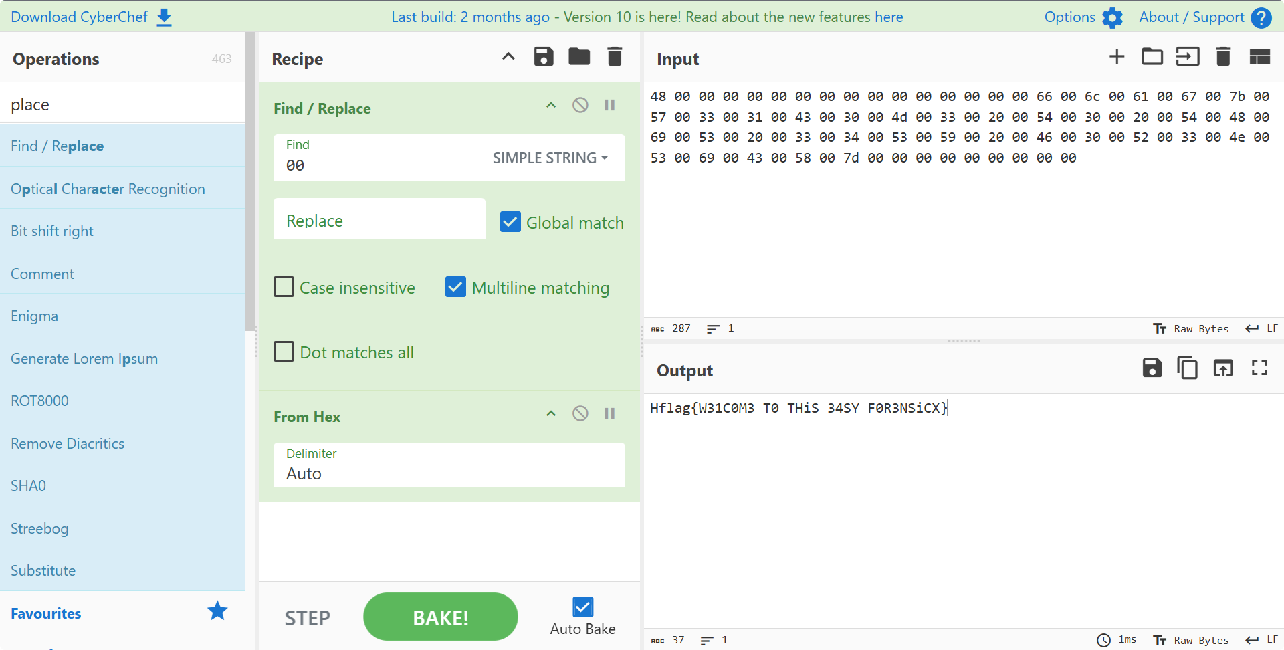The image size is (1284, 650).
Task: Replace input with output icon
Action: pos(1223,368)
